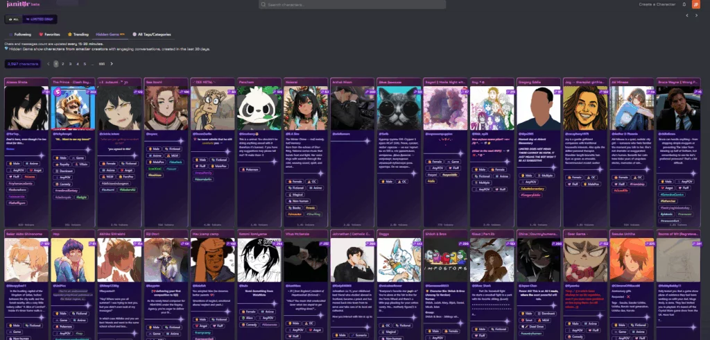710x340 pixels.
Task: Open the Shiloh & Bros impostors image
Action: (446, 260)
